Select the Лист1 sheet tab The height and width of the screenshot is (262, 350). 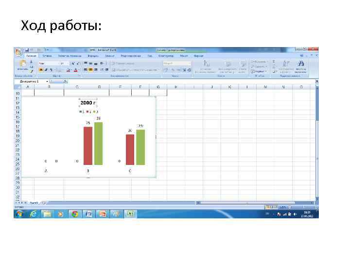pyautogui.click(x=34, y=203)
